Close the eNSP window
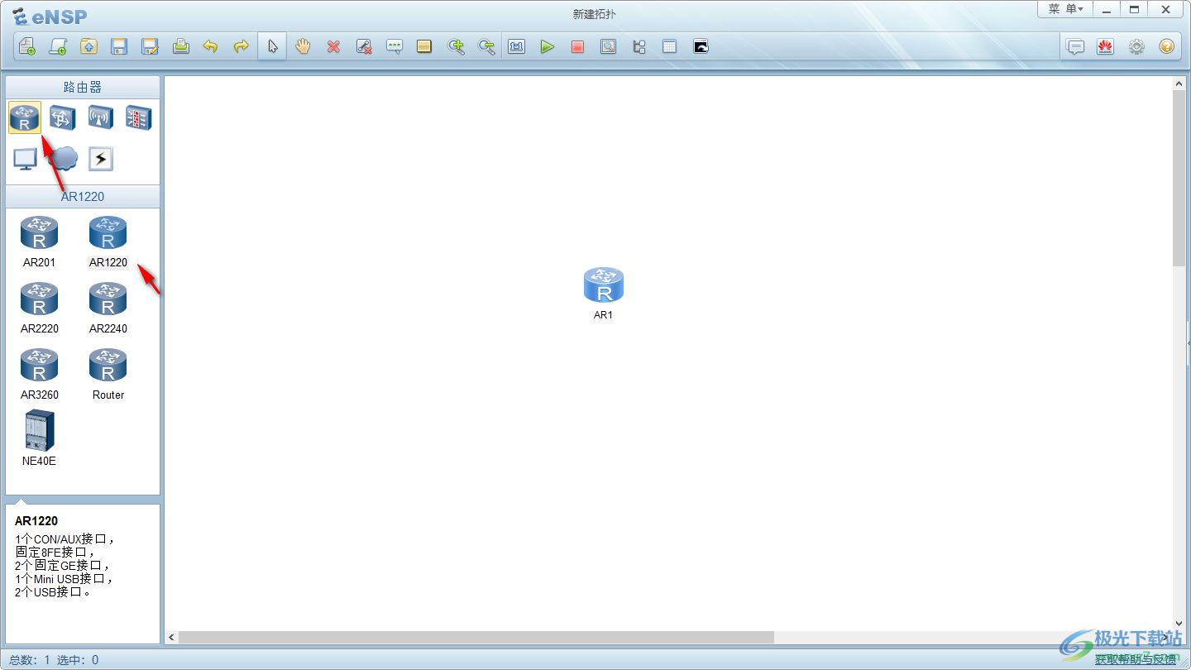The width and height of the screenshot is (1191, 670). coord(1166,9)
